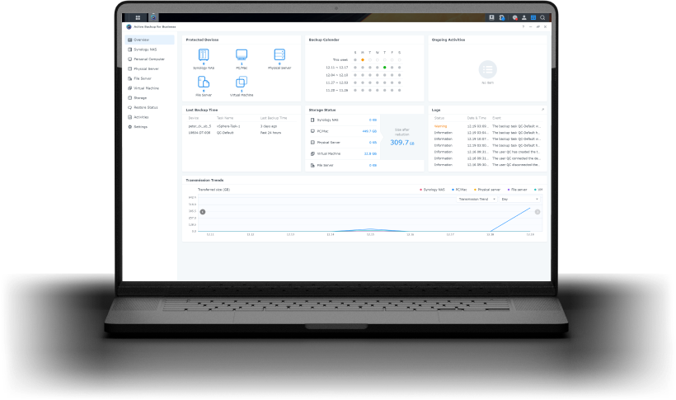
Task: Open the DSM main menu grid icon
Action: (x=136, y=16)
